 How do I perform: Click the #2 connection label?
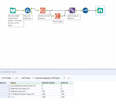pyautogui.click(x=64, y=16)
